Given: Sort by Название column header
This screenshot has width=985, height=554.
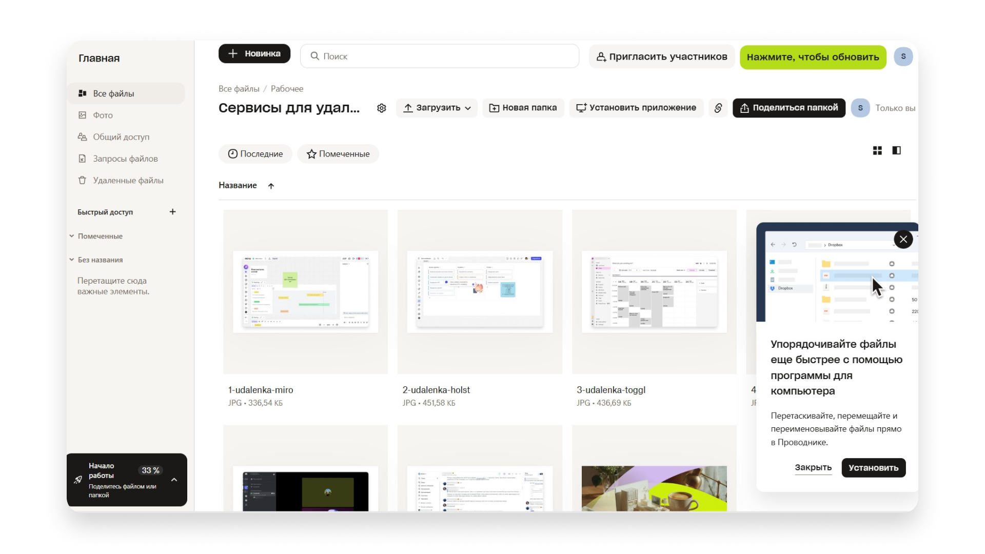Looking at the screenshot, I should coord(238,185).
